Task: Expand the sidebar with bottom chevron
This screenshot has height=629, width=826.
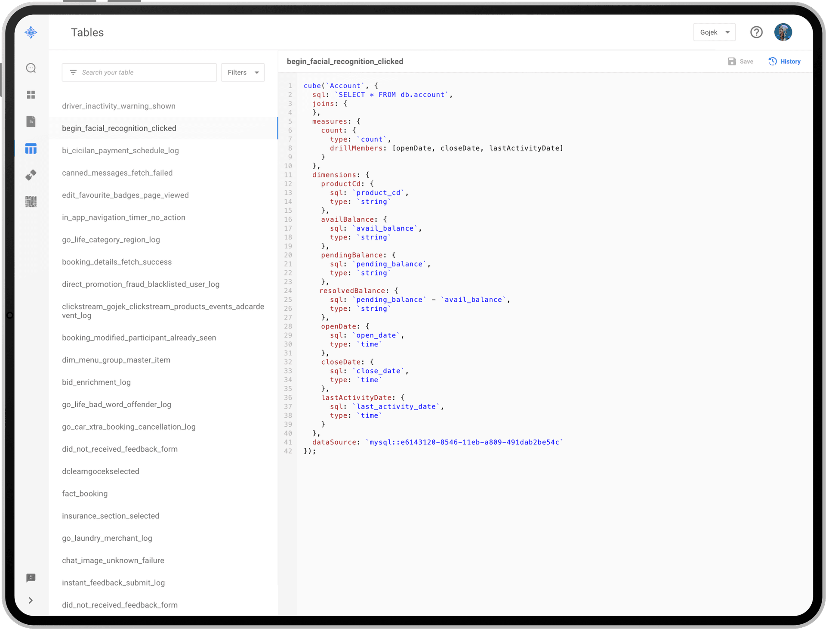Action: pos(31,600)
